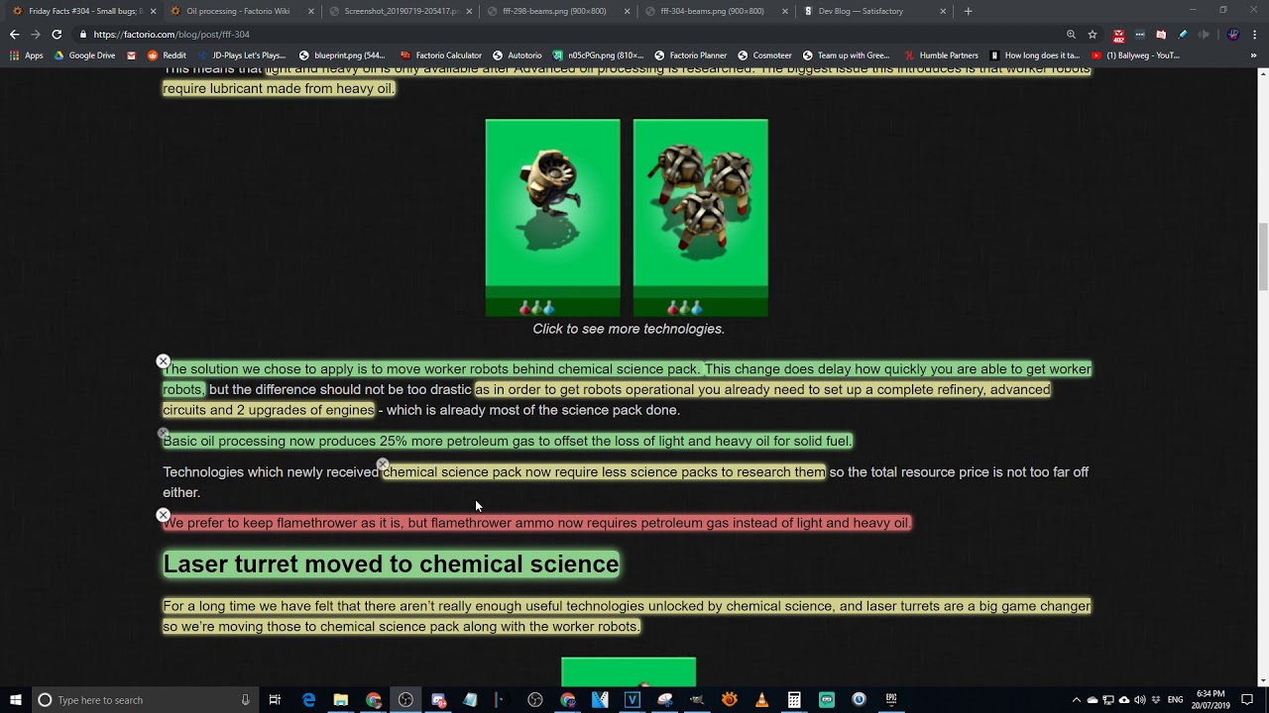Open the Factorio Planner bookmark
This screenshot has width=1269, height=713.
(x=691, y=55)
